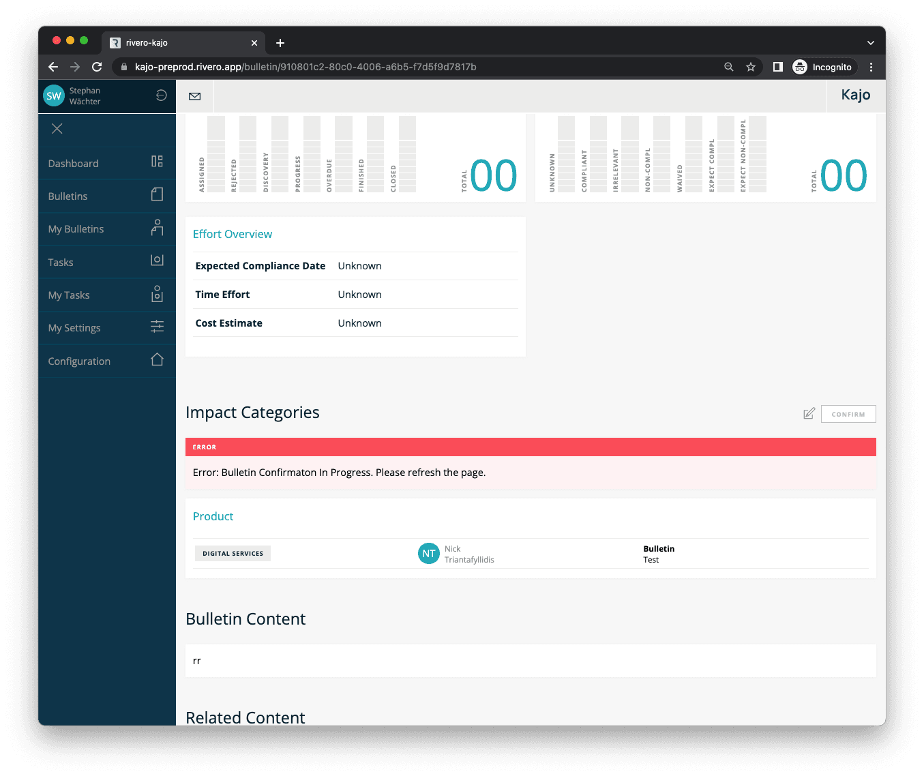Bookmark the page with the star icon
This screenshot has height=776, width=924.
(751, 67)
